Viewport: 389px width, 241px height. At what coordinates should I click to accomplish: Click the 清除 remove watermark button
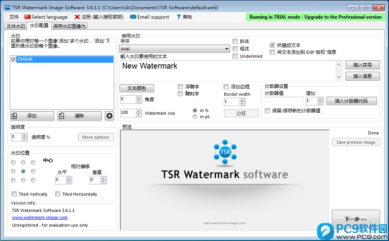[x=79, y=116]
